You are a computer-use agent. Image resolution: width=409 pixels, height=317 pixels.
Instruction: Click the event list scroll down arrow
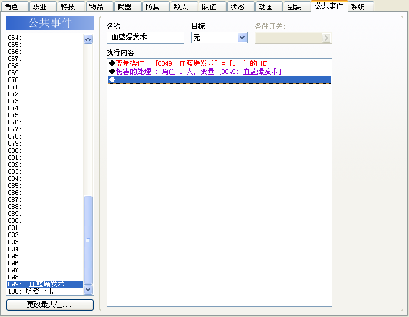point(88,289)
